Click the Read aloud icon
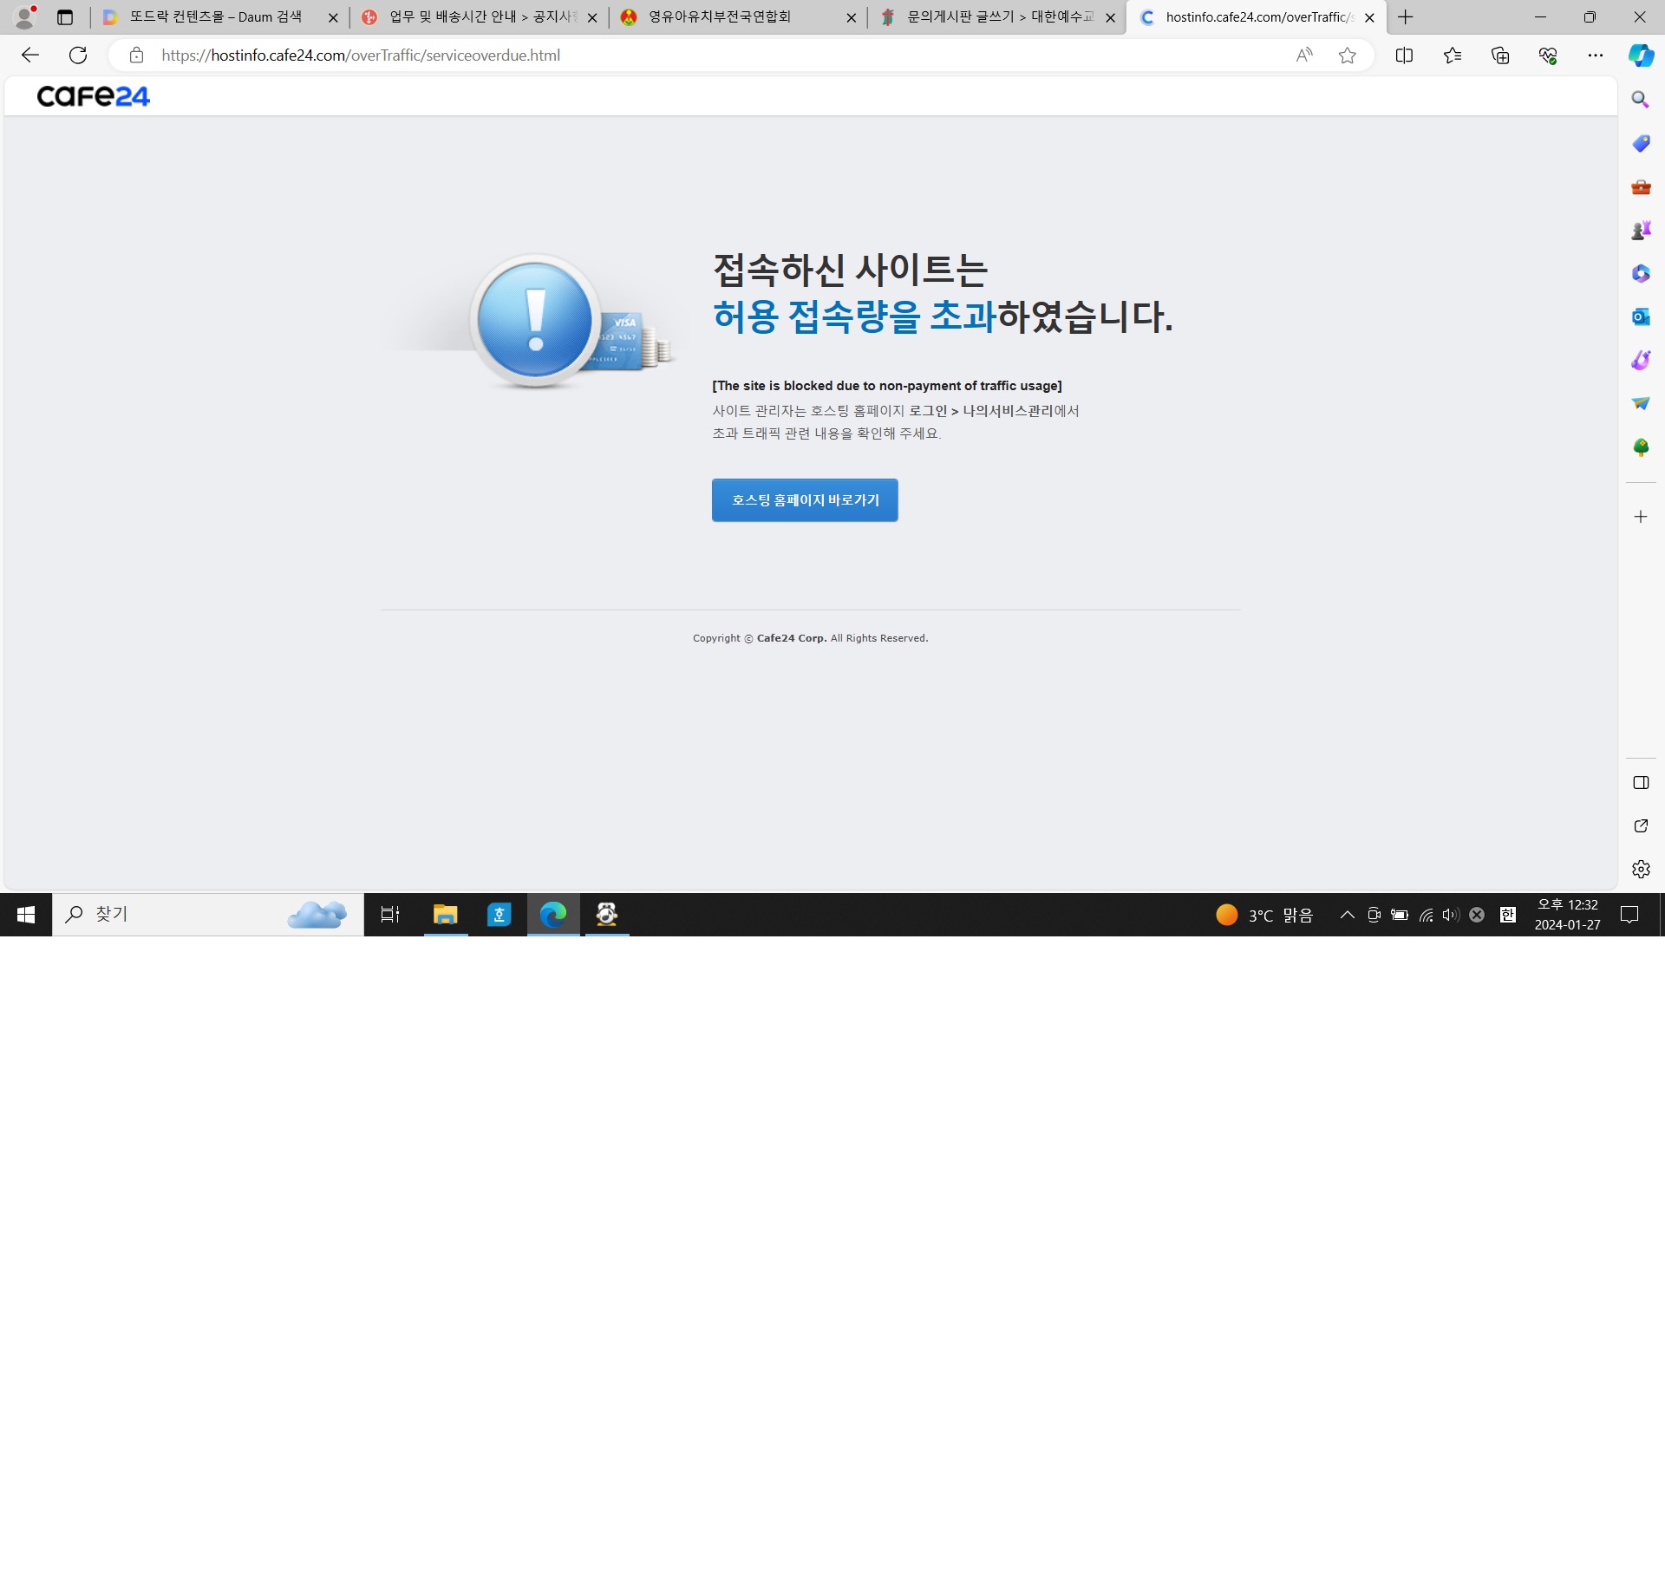The image size is (1665, 1578). 1303,55
